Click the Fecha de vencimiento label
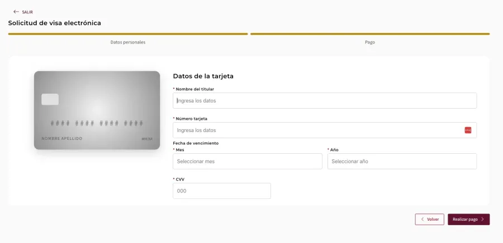 (196, 143)
